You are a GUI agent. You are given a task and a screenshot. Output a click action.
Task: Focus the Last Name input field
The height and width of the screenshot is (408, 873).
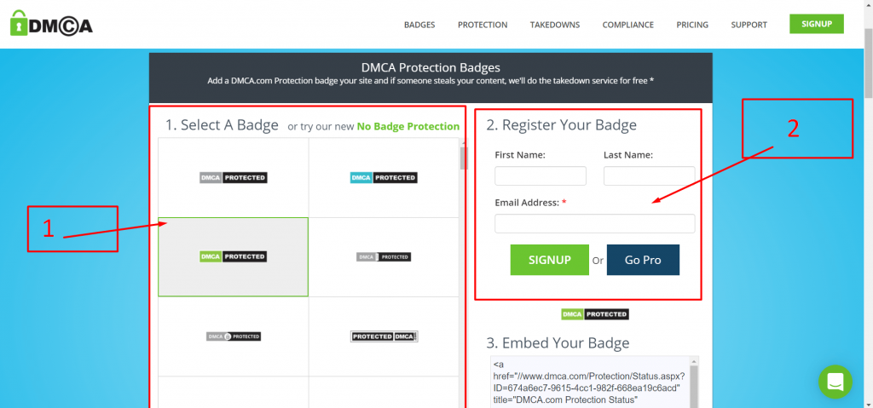[x=649, y=175]
